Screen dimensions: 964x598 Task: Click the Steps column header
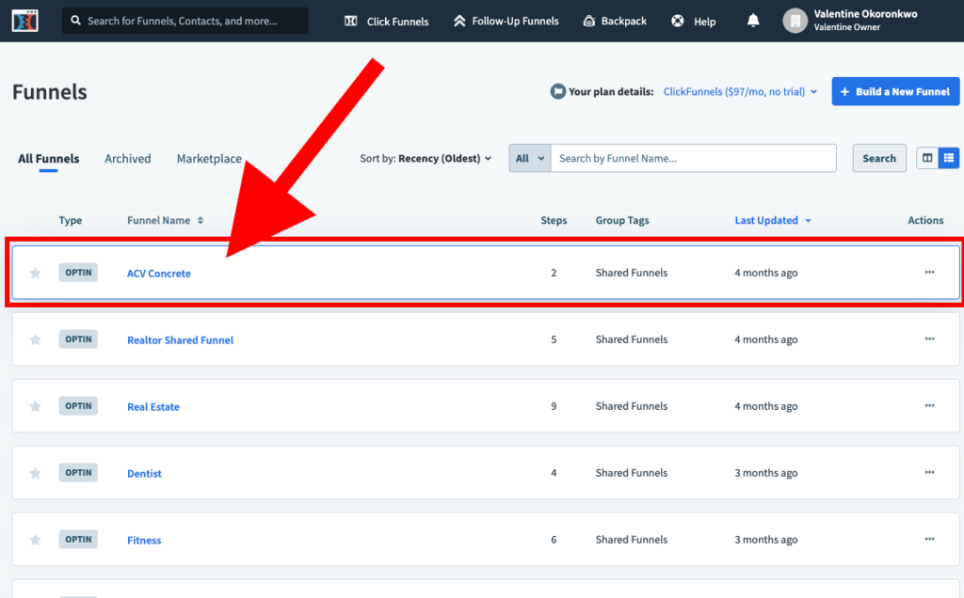554,220
